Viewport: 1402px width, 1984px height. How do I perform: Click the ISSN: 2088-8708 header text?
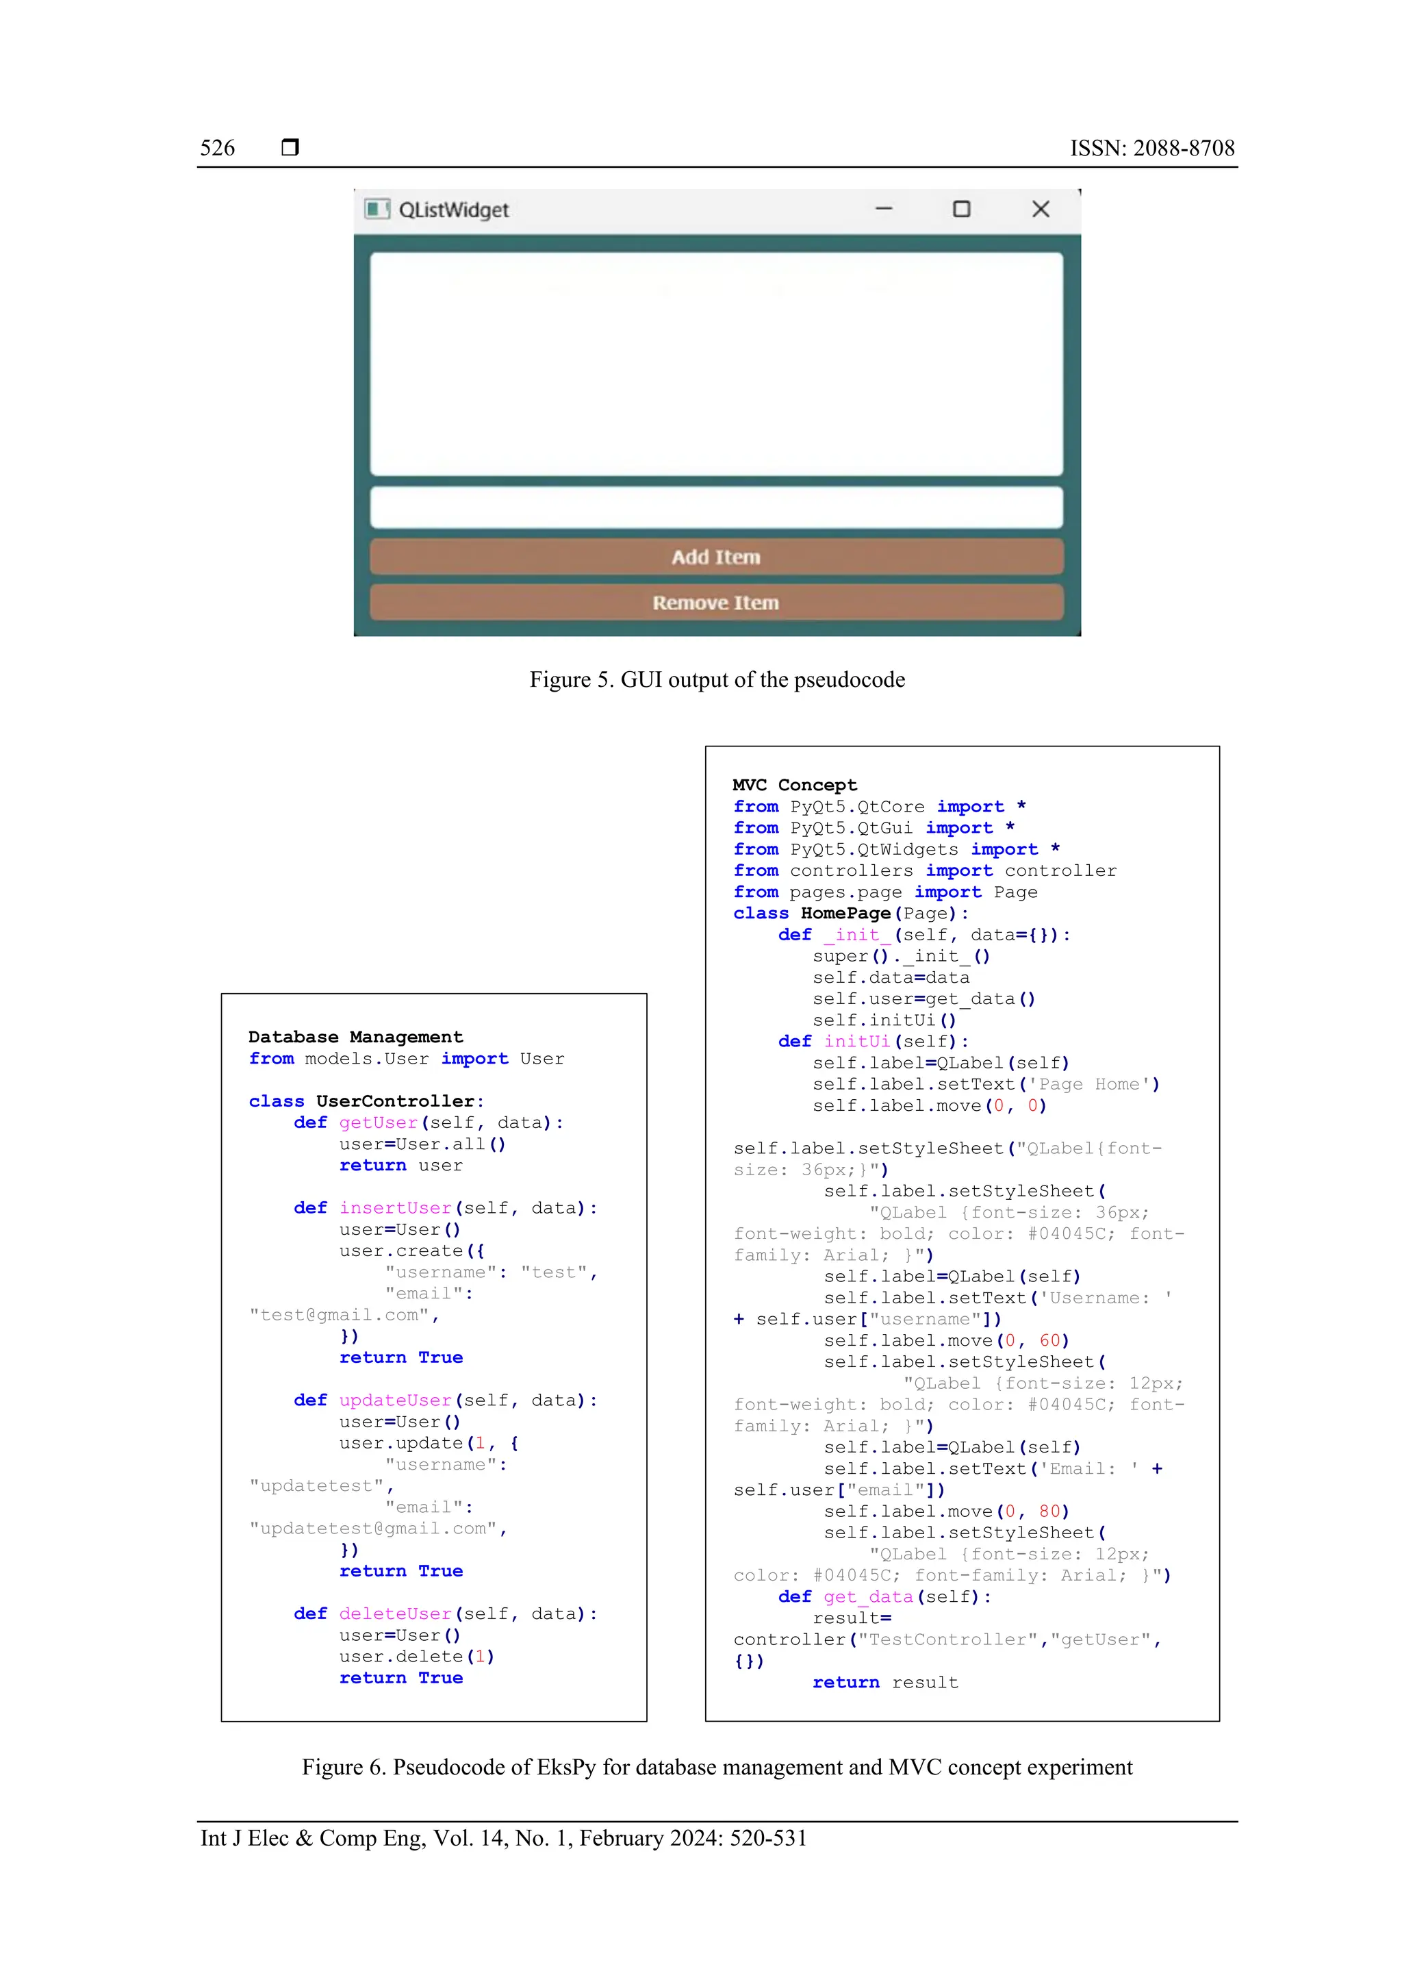[1152, 148]
